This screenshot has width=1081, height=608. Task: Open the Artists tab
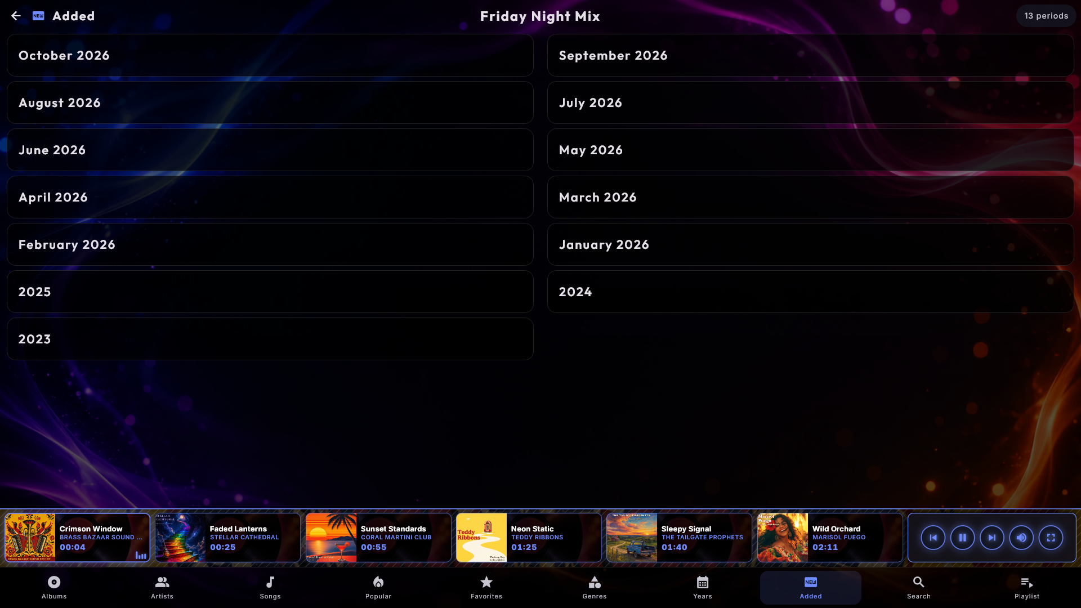pos(162,588)
